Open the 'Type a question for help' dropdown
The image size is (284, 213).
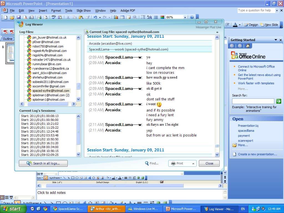pyautogui.click(x=277, y=11)
